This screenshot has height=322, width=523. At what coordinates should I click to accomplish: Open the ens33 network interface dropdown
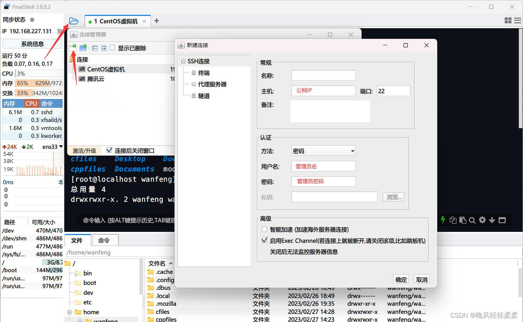(x=52, y=147)
